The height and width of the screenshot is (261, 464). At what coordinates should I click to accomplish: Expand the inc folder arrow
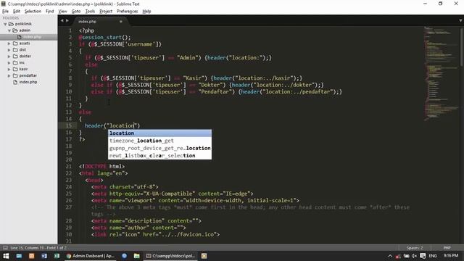pos(9,63)
